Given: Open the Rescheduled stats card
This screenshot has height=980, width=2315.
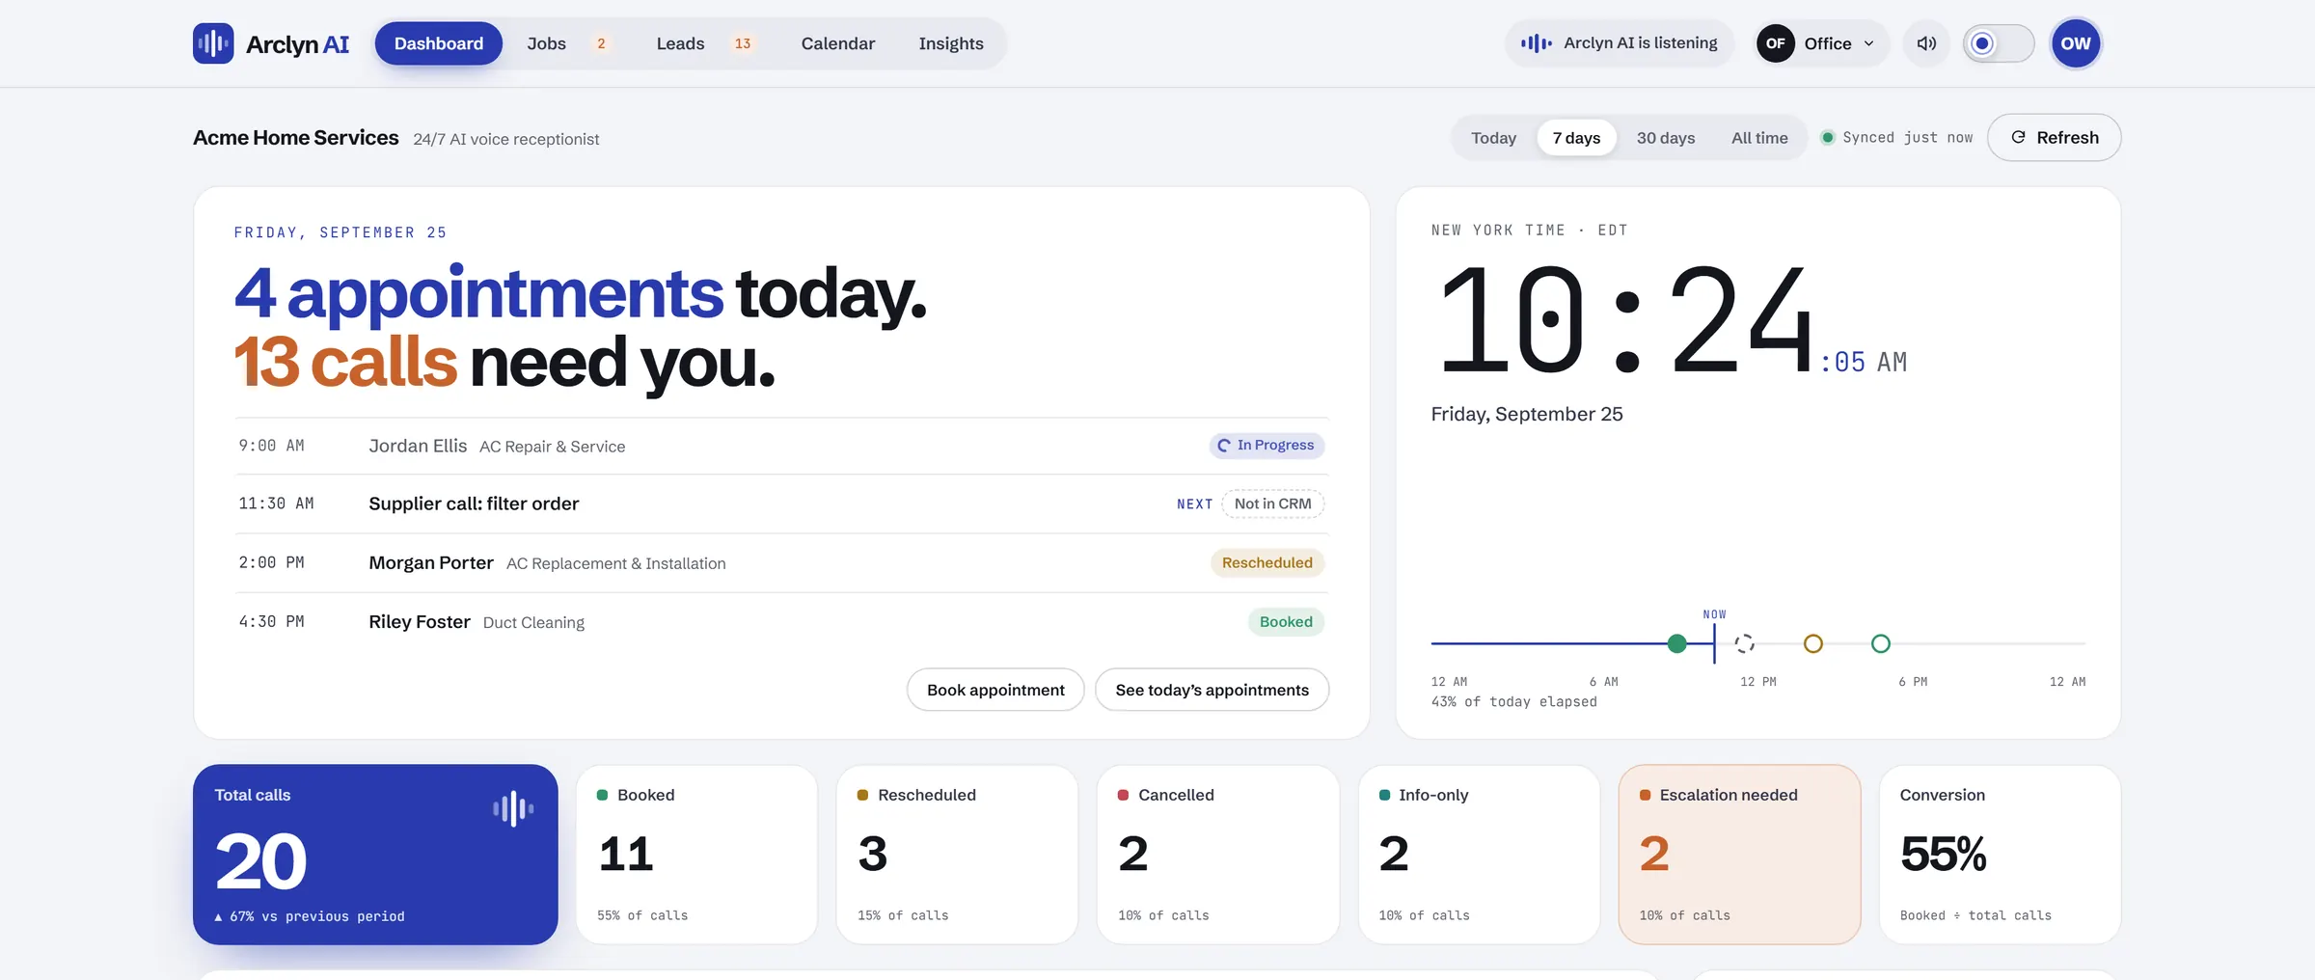Looking at the screenshot, I should click(957, 855).
